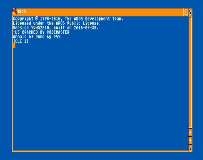Click the window's bottom orange border
Screen dimensions: 203x160
(x=100, y=151)
